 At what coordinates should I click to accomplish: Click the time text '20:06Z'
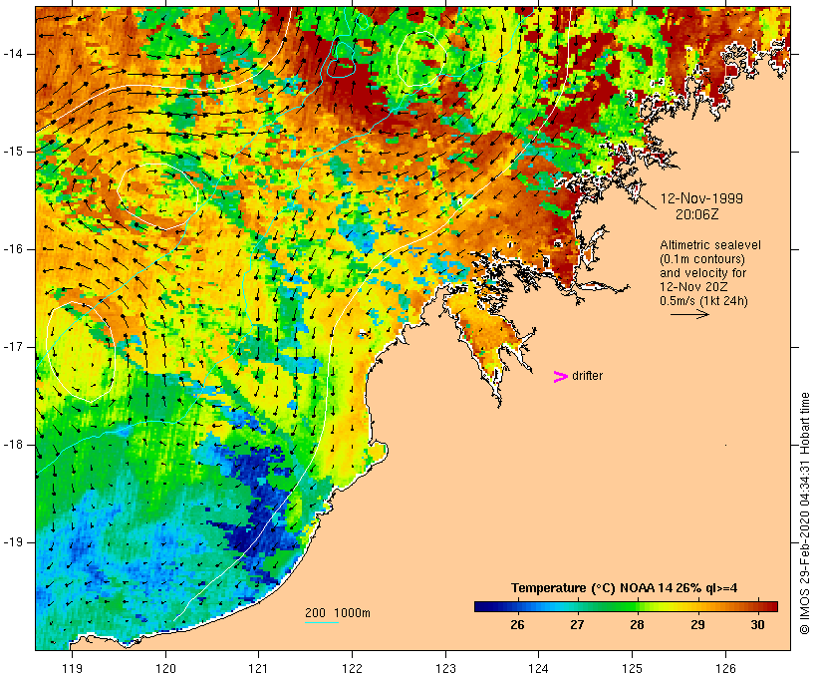click(697, 214)
